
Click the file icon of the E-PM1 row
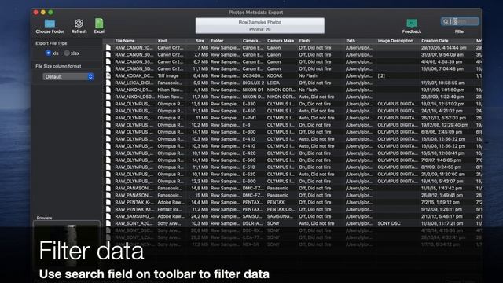(108, 118)
